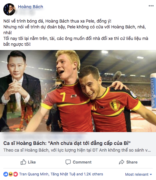Click the Like text button
The width and height of the screenshot is (156, 180).
click(x=32, y=162)
